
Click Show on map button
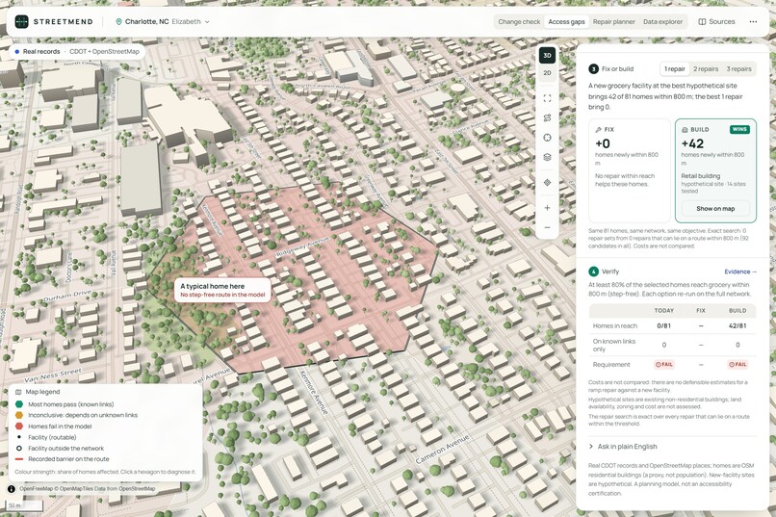715,208
